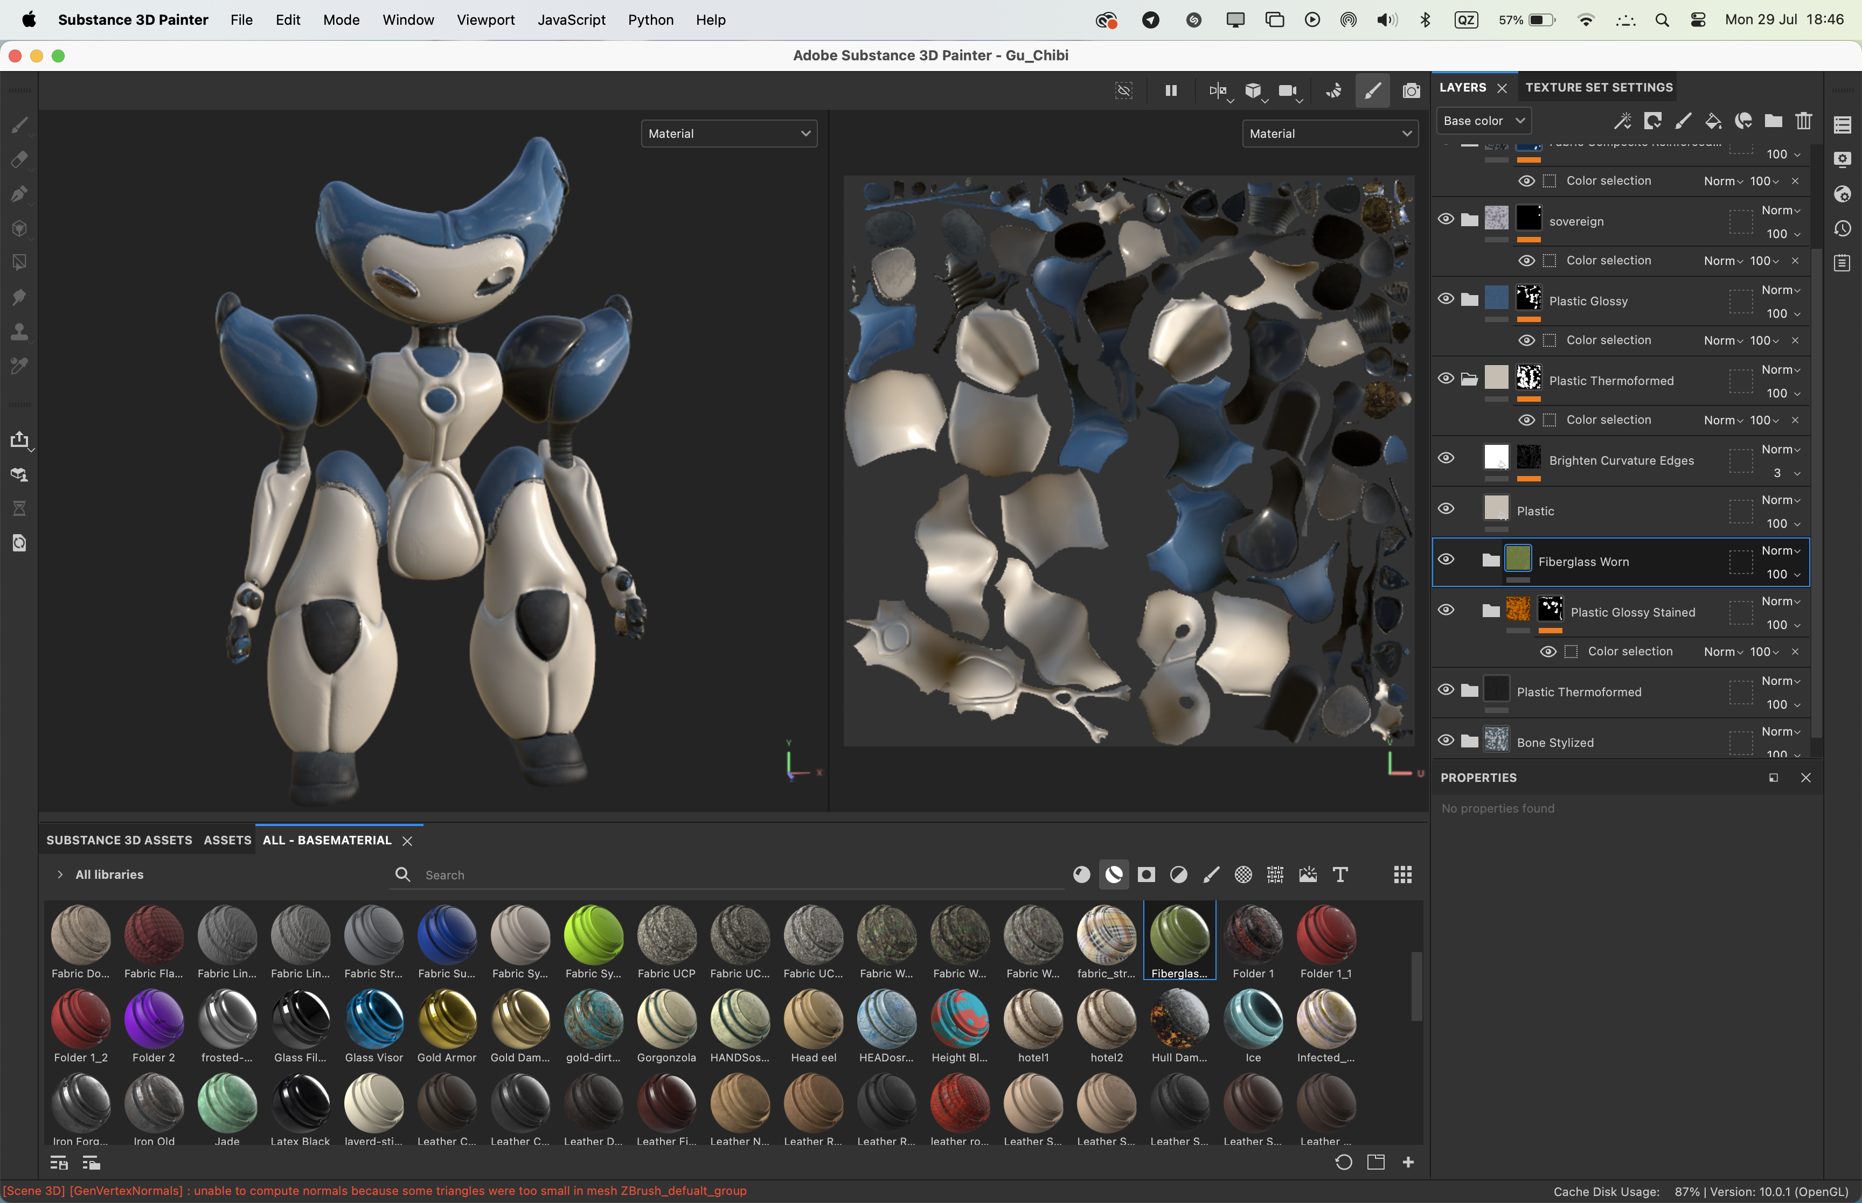Click the Smudge tool icon
The image size is (1862, 1203).
[19, 297]
